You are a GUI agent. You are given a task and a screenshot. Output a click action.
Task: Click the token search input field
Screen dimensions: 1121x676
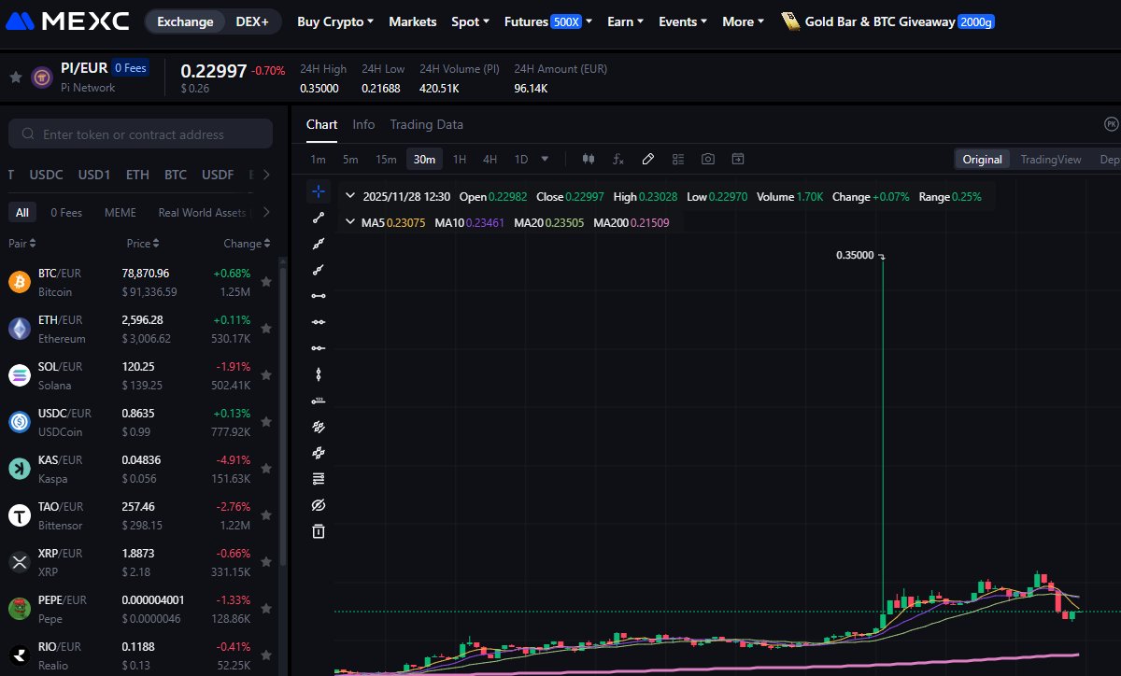pyautogui.click(x=140, y=134)
